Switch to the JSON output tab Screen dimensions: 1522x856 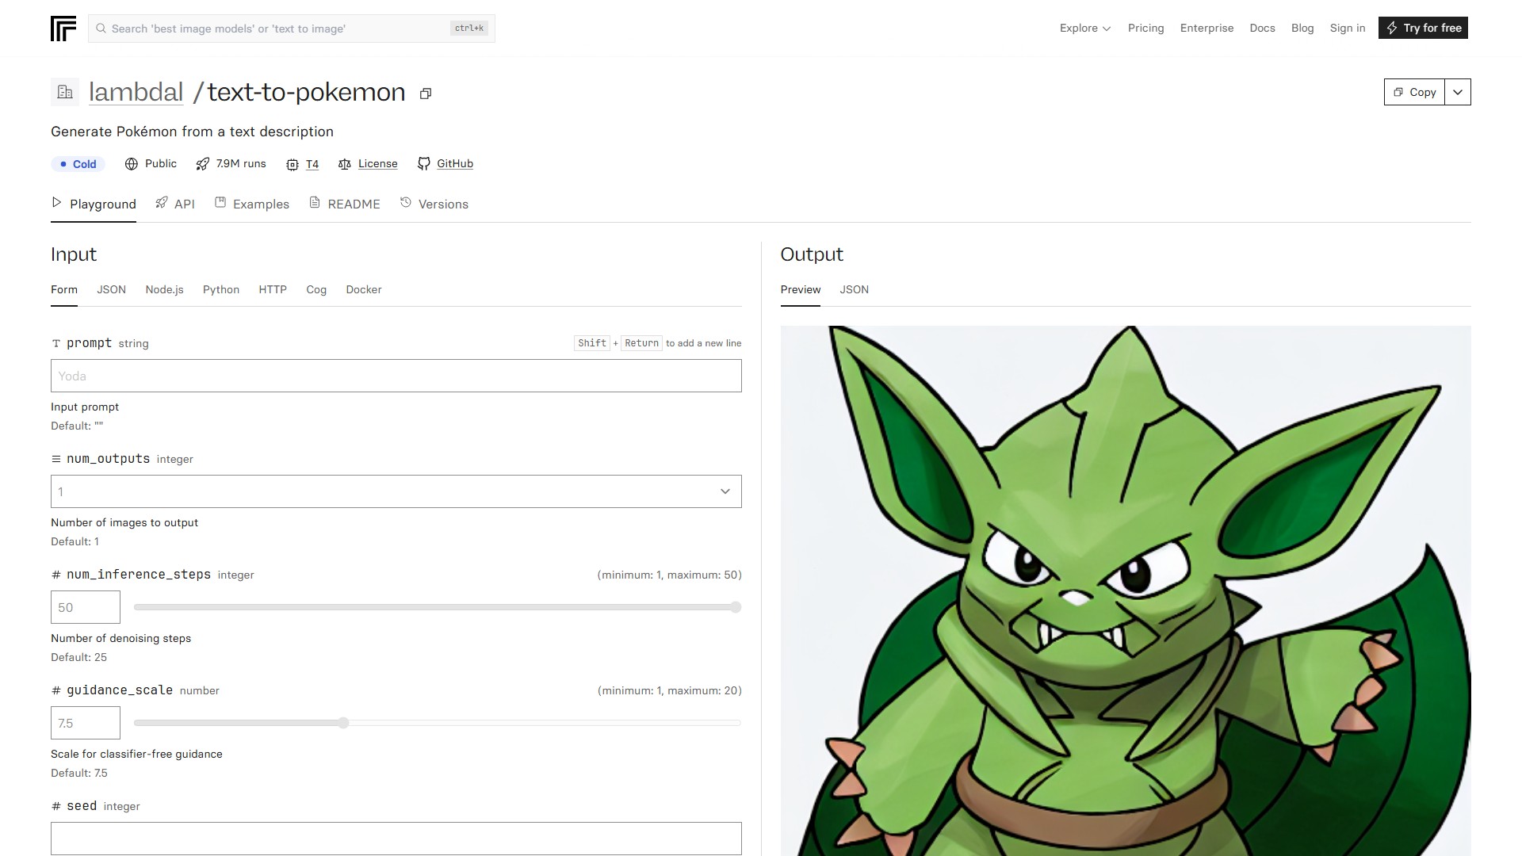pyautogui.click(x=854, y=290)
